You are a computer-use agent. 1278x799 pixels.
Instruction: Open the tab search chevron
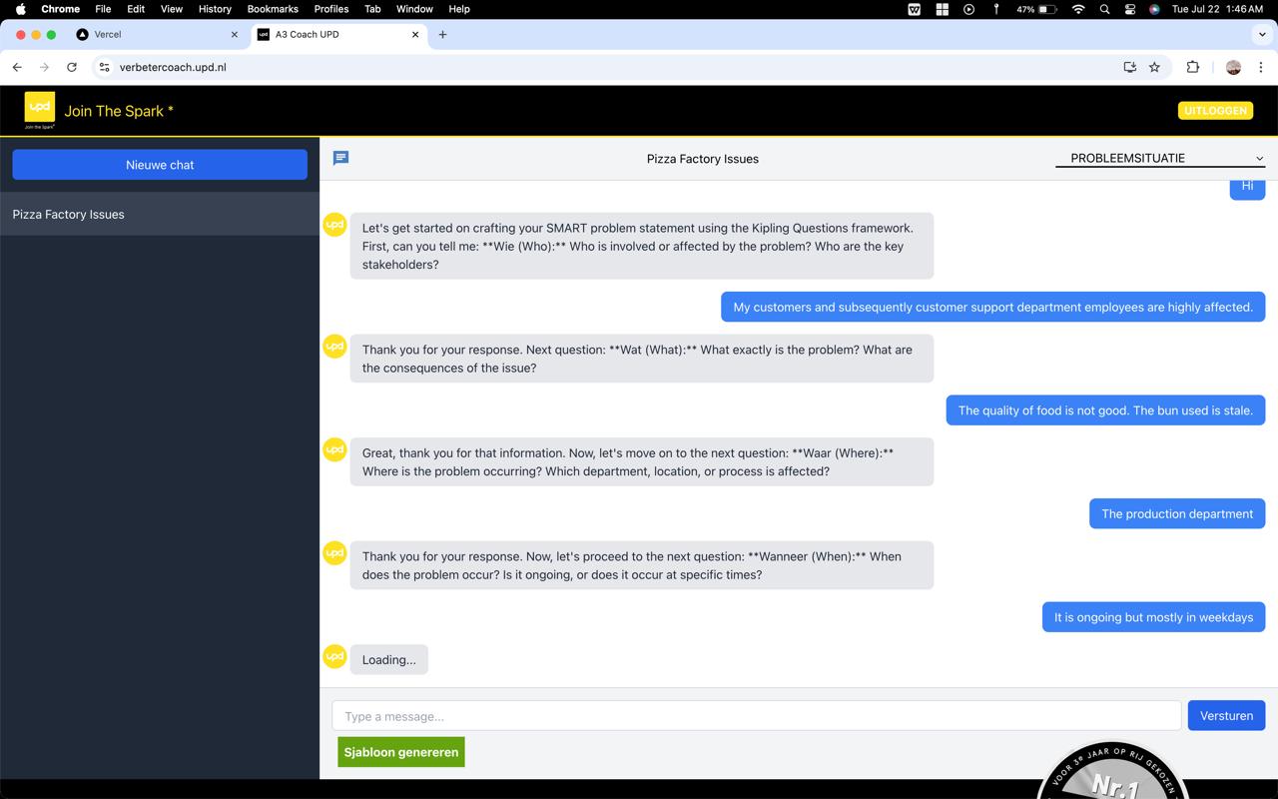pos(1262,34)
